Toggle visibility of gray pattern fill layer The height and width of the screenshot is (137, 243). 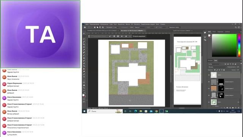pyautogui.click(x=209, y=82)
